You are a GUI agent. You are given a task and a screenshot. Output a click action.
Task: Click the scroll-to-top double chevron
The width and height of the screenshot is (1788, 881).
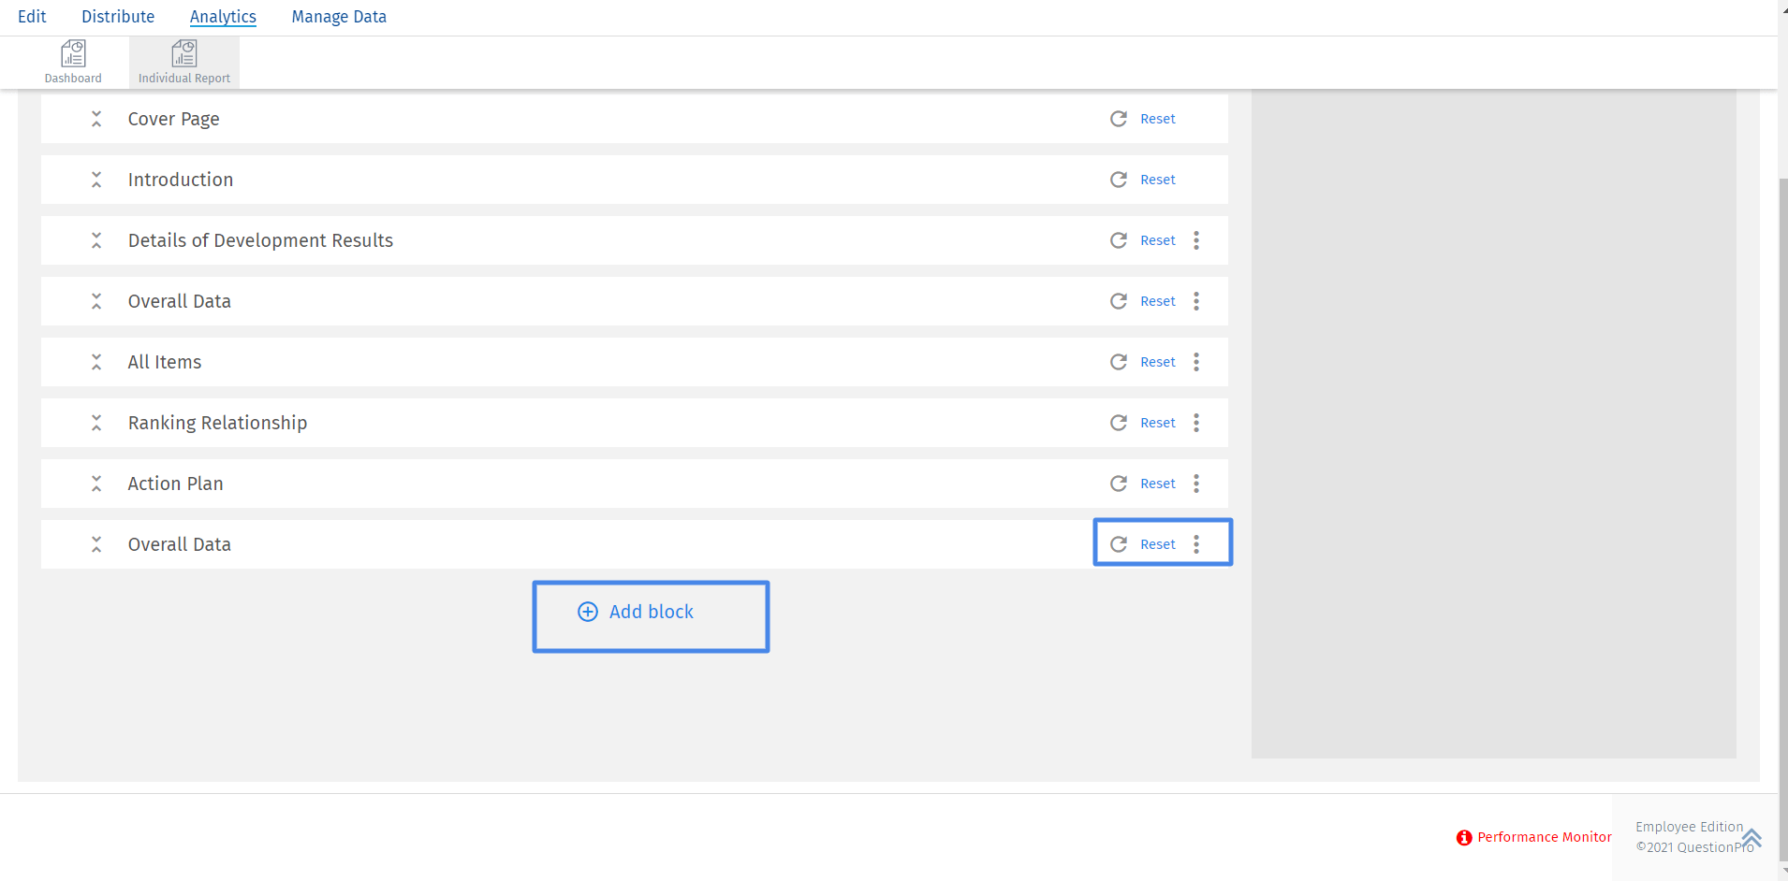click(x=1751, y=835)
